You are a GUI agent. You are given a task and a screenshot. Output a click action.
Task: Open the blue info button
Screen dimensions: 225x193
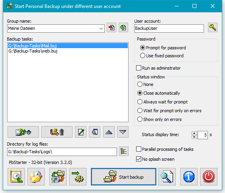click(189, 177)
